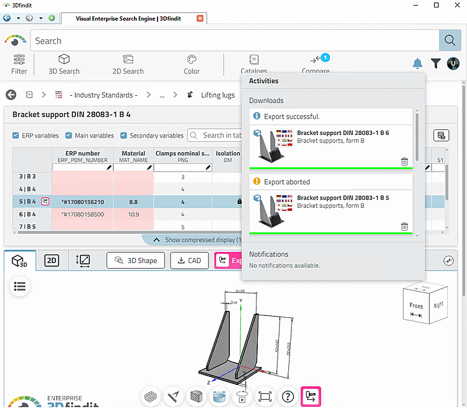Switch to the 3D view tab
This screenshot has height=408, width=467.
point(20,261)
